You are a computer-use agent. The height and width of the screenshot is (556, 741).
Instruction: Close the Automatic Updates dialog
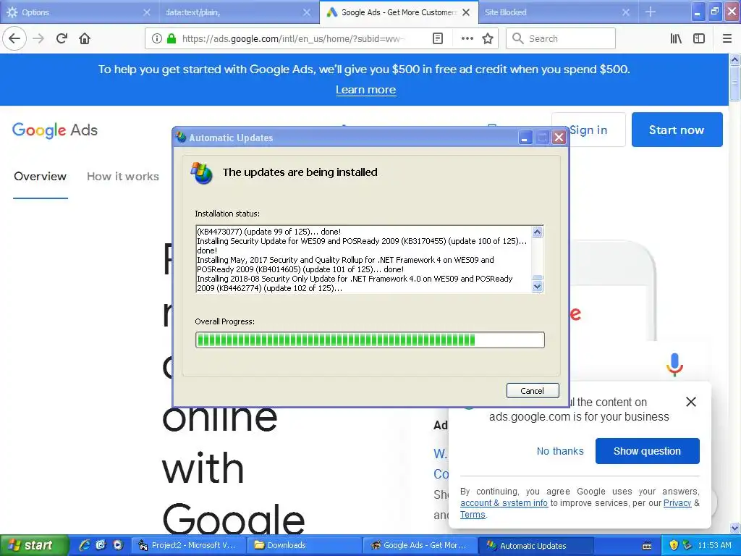pyautogui.click(x=559, y=138)
